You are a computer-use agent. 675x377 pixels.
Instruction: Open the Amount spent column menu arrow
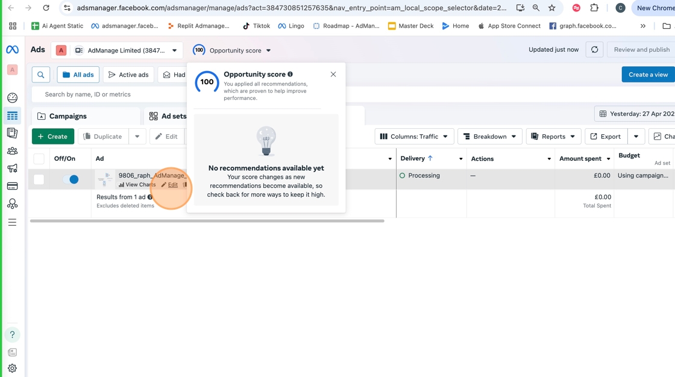[x=608, y=159]
